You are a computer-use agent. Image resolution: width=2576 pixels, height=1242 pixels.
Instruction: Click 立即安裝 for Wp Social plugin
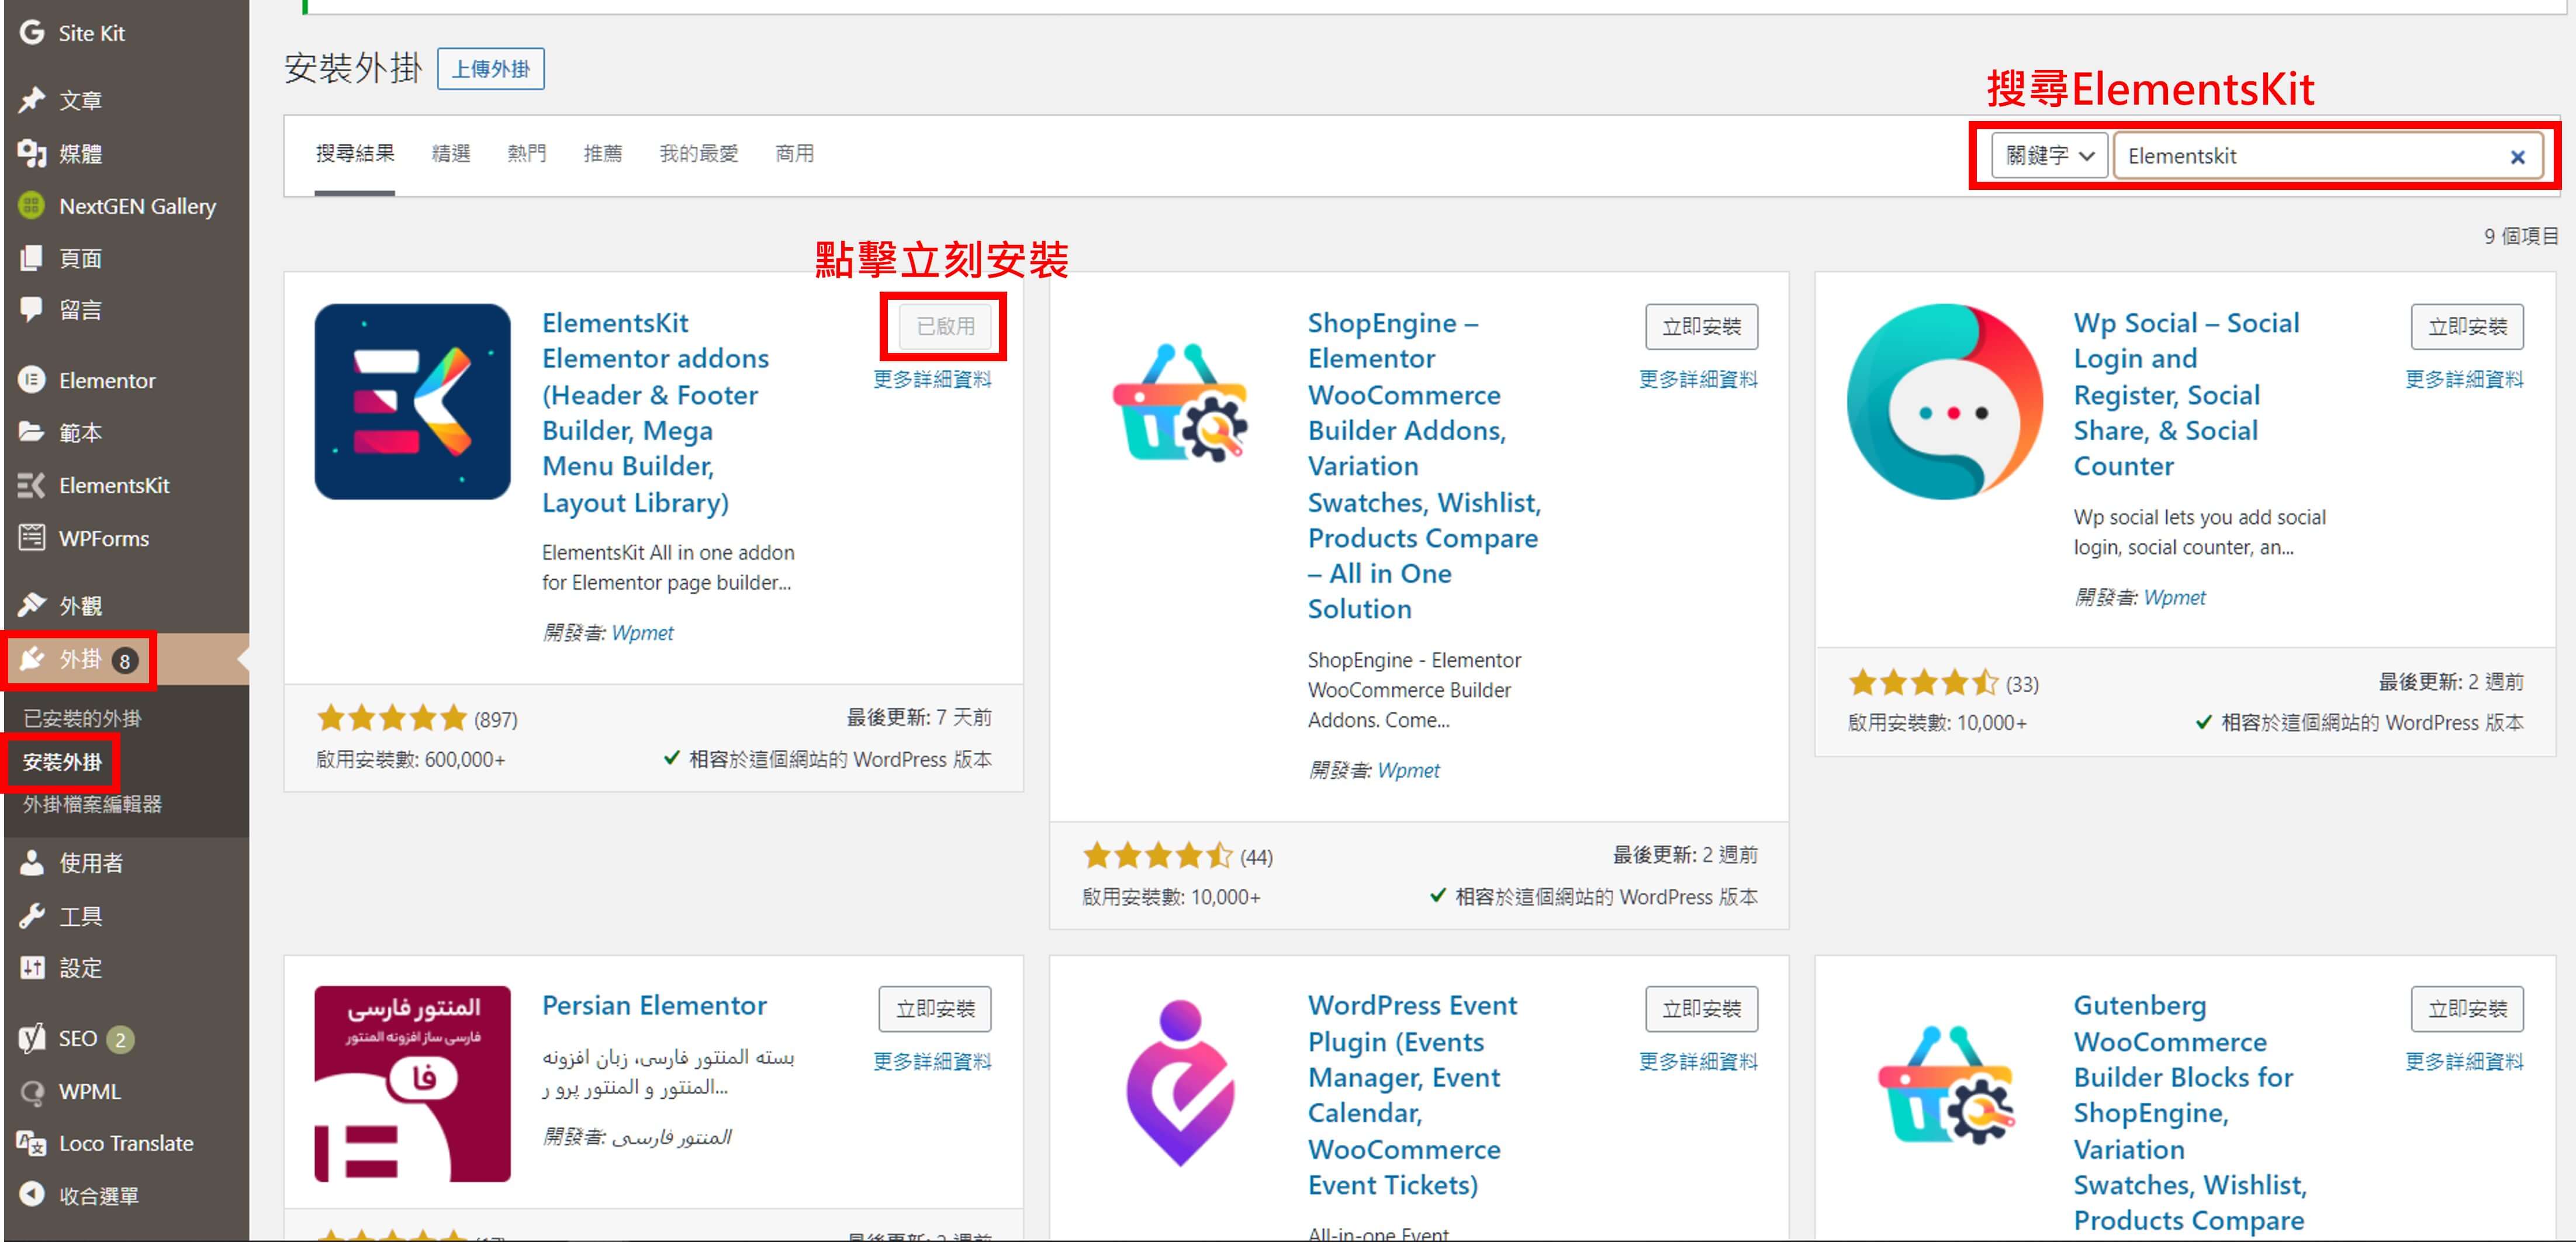click(x=2467, y=326)
